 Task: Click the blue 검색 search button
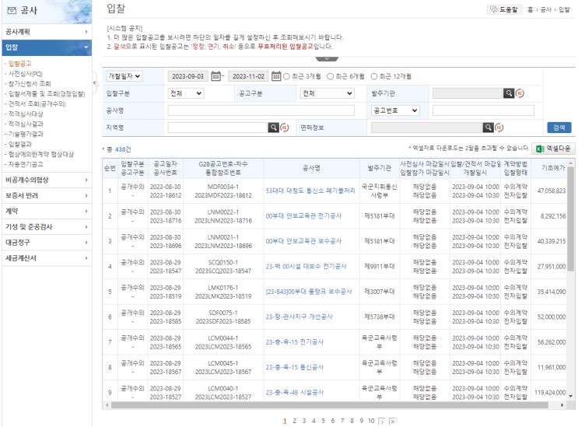point(559,128)
